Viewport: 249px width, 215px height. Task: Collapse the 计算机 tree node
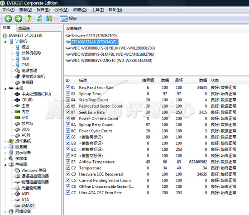coord(5,42)
